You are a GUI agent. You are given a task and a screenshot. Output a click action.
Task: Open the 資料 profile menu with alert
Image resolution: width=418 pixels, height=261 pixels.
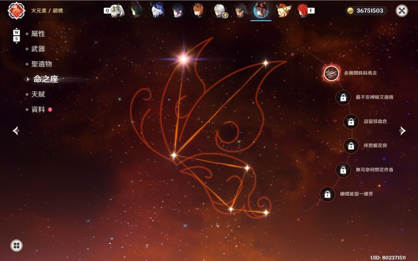coord(39,110)
